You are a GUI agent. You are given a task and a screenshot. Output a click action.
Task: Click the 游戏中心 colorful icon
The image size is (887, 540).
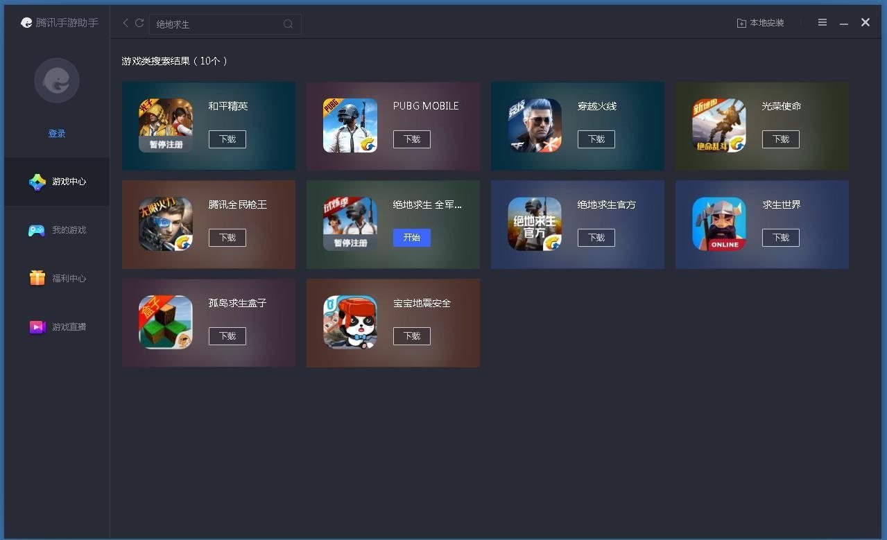point(37,182)
